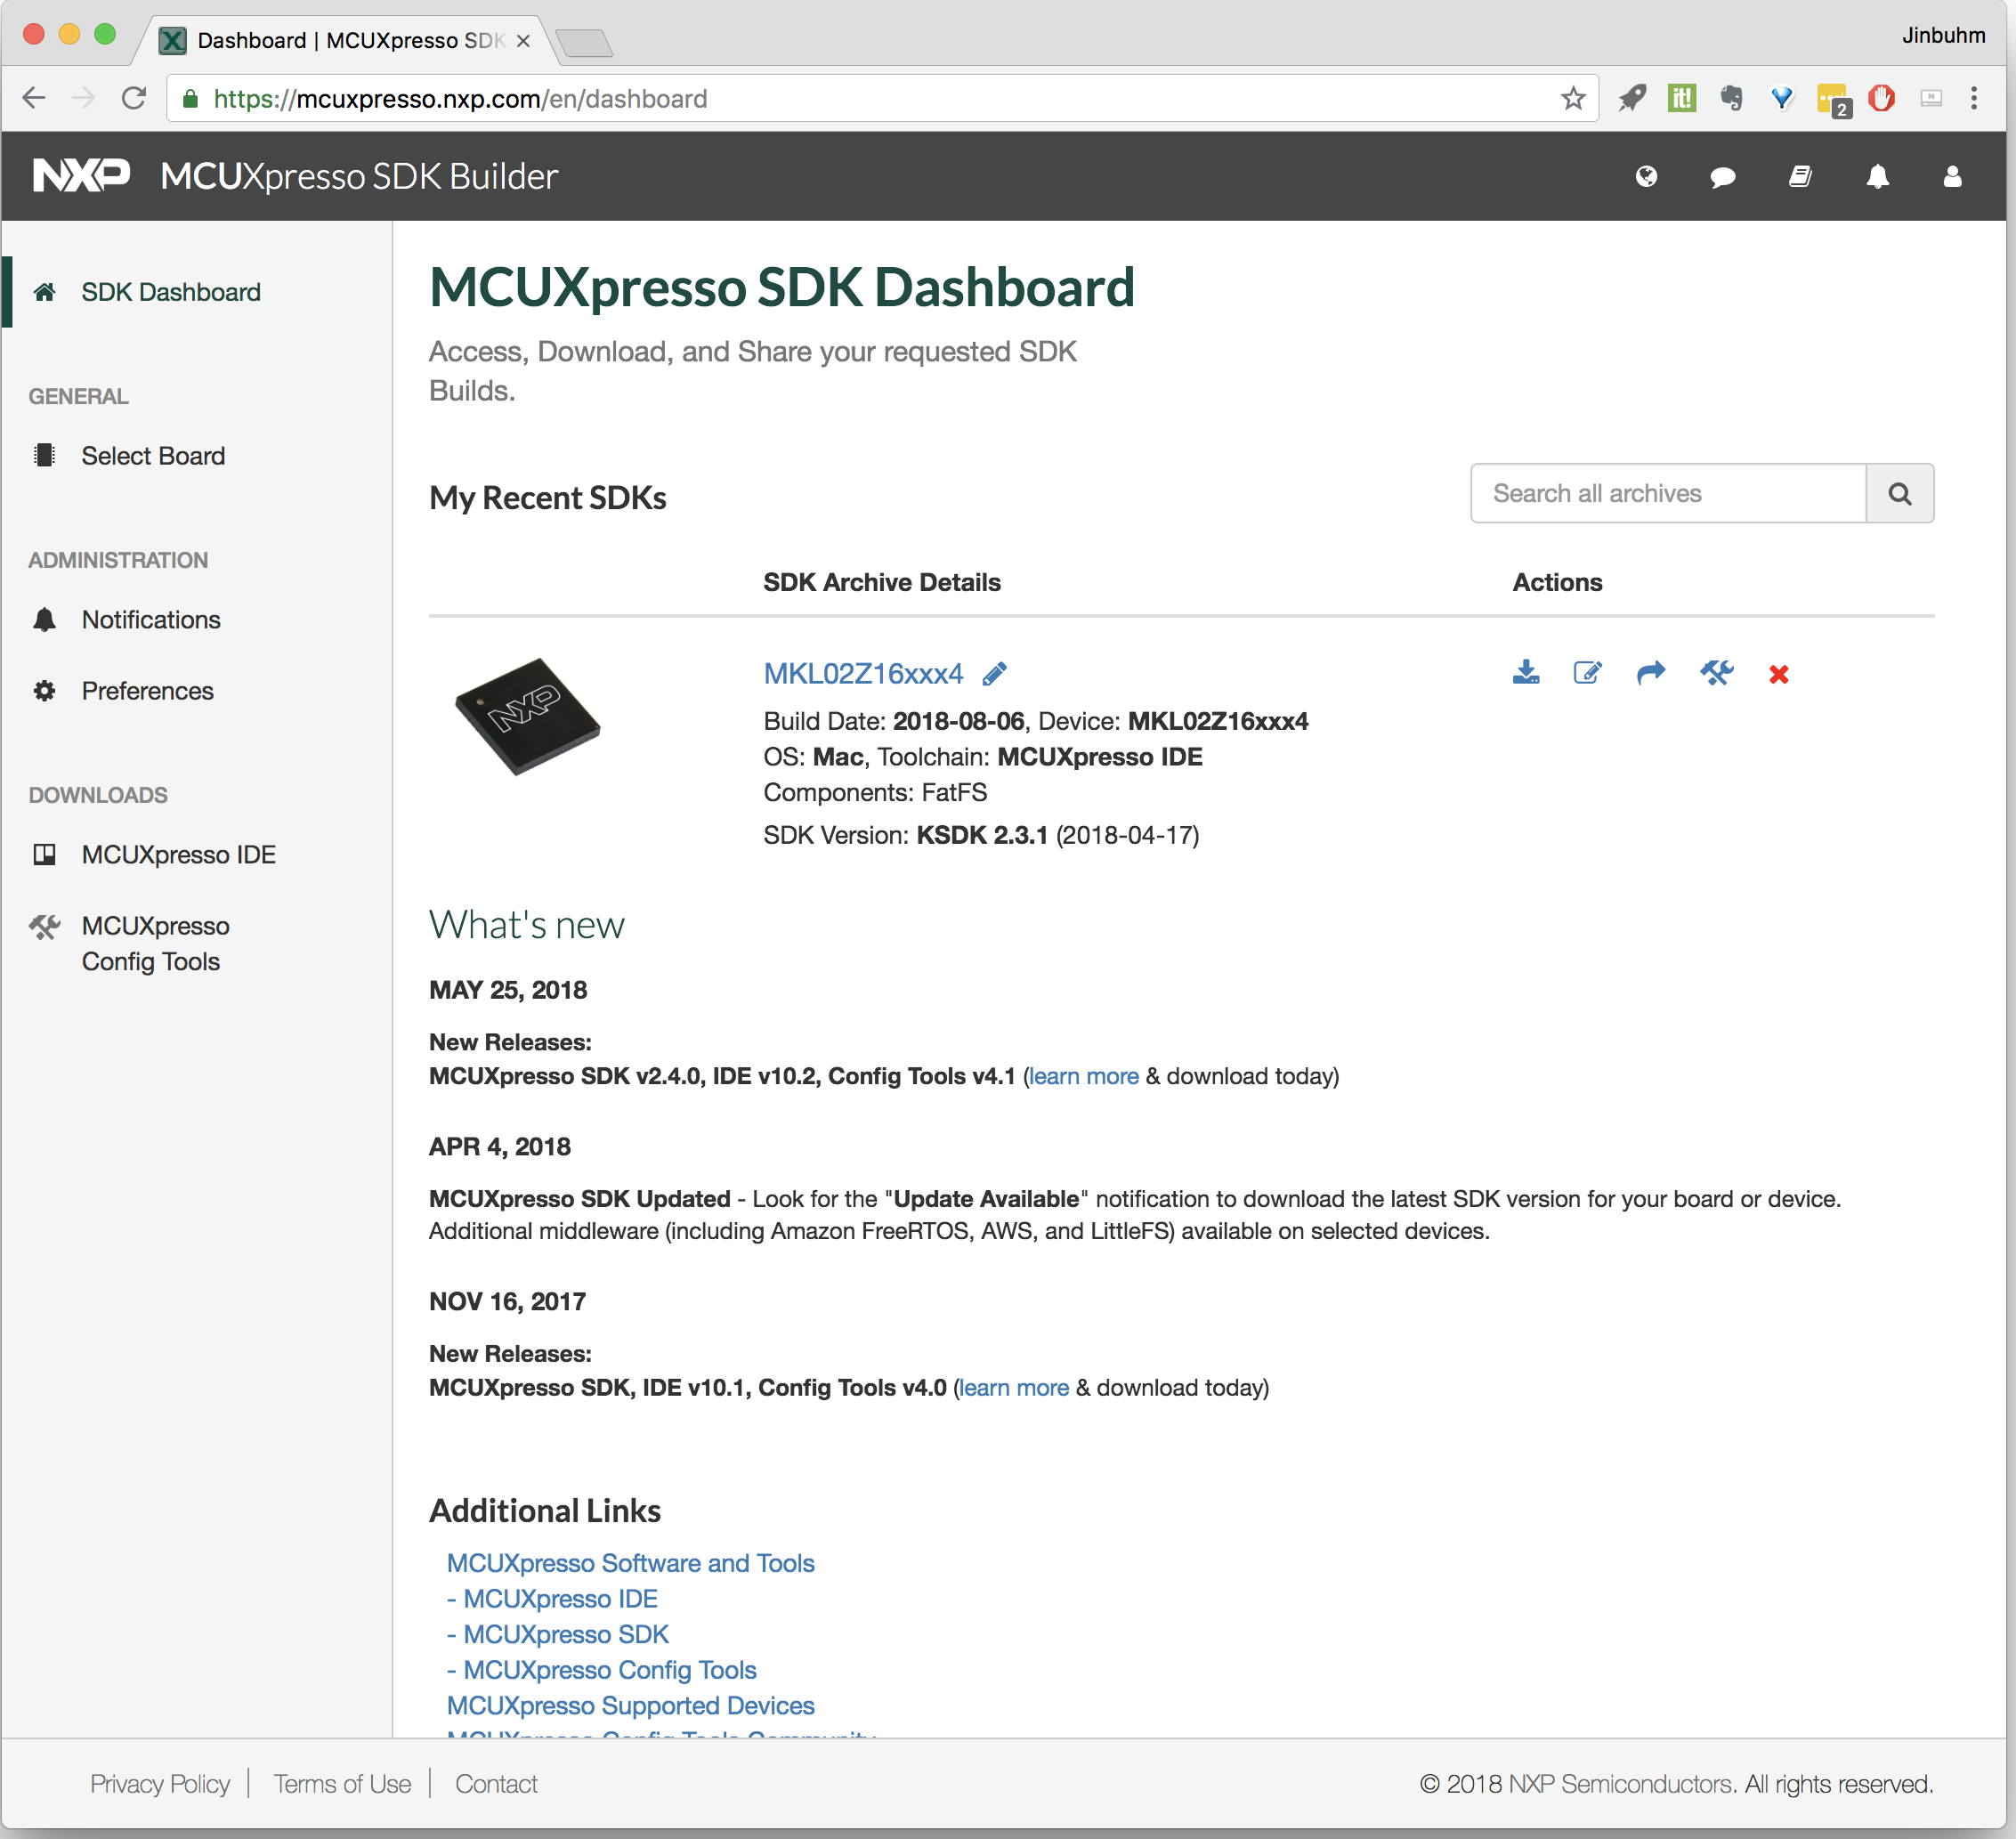This screenshot has height=1839, width=2016.
Task: Click the search magnifier button
Action: click(x=1900, y=493)
